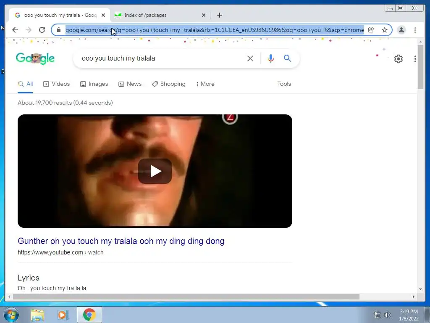
Task: Open the search Tools options
Action: (284, 84)
